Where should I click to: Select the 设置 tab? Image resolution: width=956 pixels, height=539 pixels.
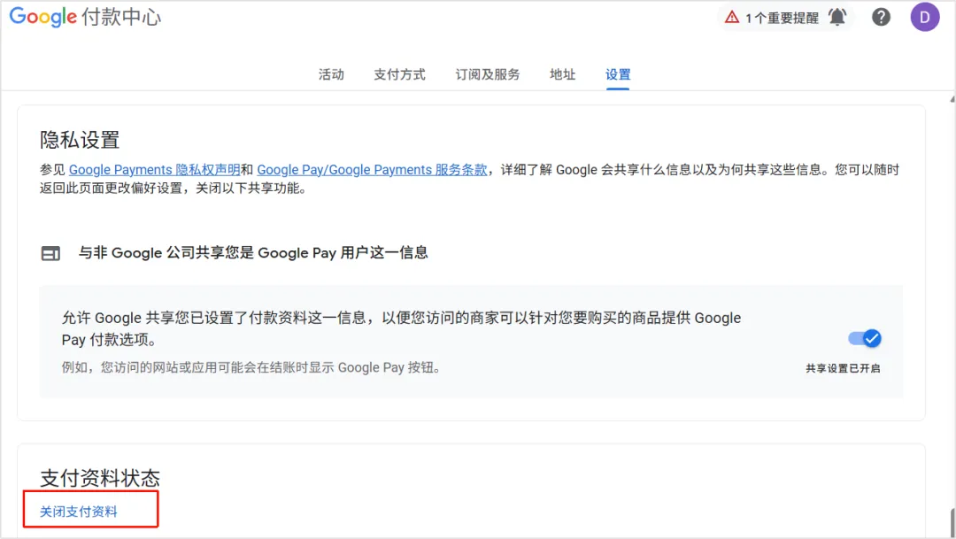click(618, 74)
